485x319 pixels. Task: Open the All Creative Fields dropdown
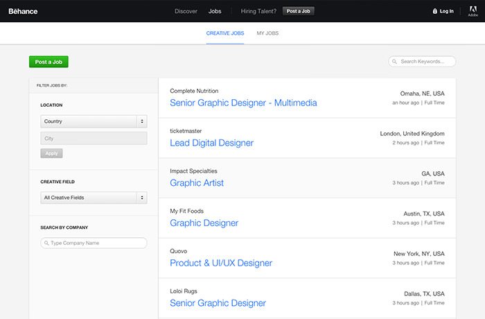[94, 198]
